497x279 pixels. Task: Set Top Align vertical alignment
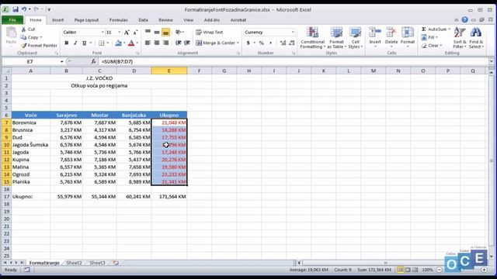tap(148, 32)
